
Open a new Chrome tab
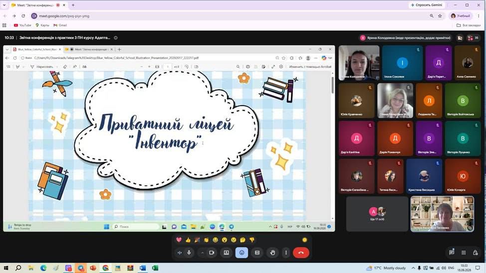73,5
